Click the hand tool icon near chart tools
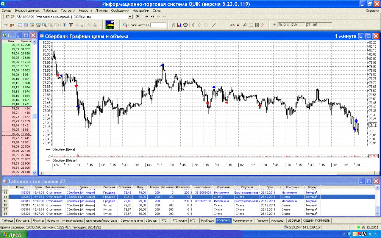Image resolution: width=381 pixels, height=238 pixels. coord(173,25)
